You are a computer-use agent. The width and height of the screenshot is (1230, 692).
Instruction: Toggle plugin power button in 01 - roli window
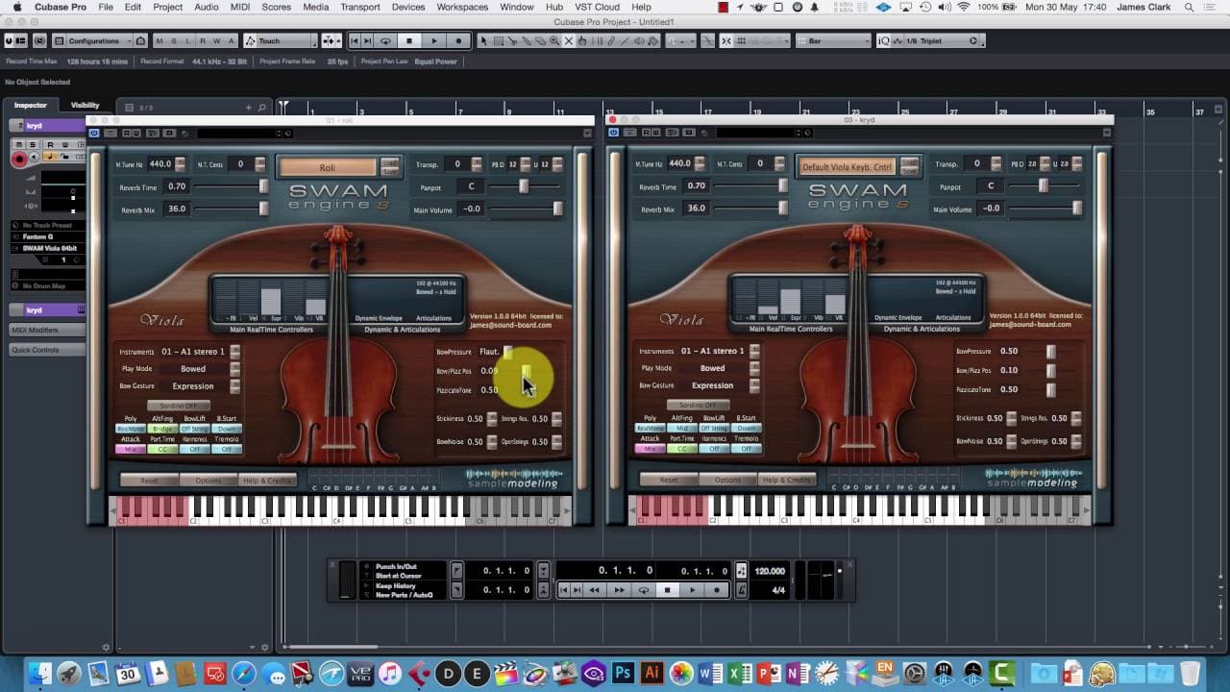[94, 133]
